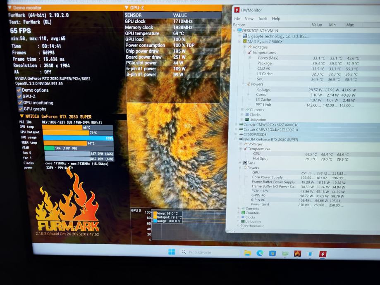This screenshot has height=285, width=380.
Task: Click the GPU temp 68°C bar in FurMark
Action: tap(77, 127)
